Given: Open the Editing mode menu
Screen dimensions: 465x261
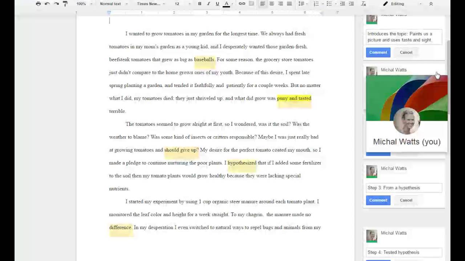Looking at the screenshot, I should (402, 4).
